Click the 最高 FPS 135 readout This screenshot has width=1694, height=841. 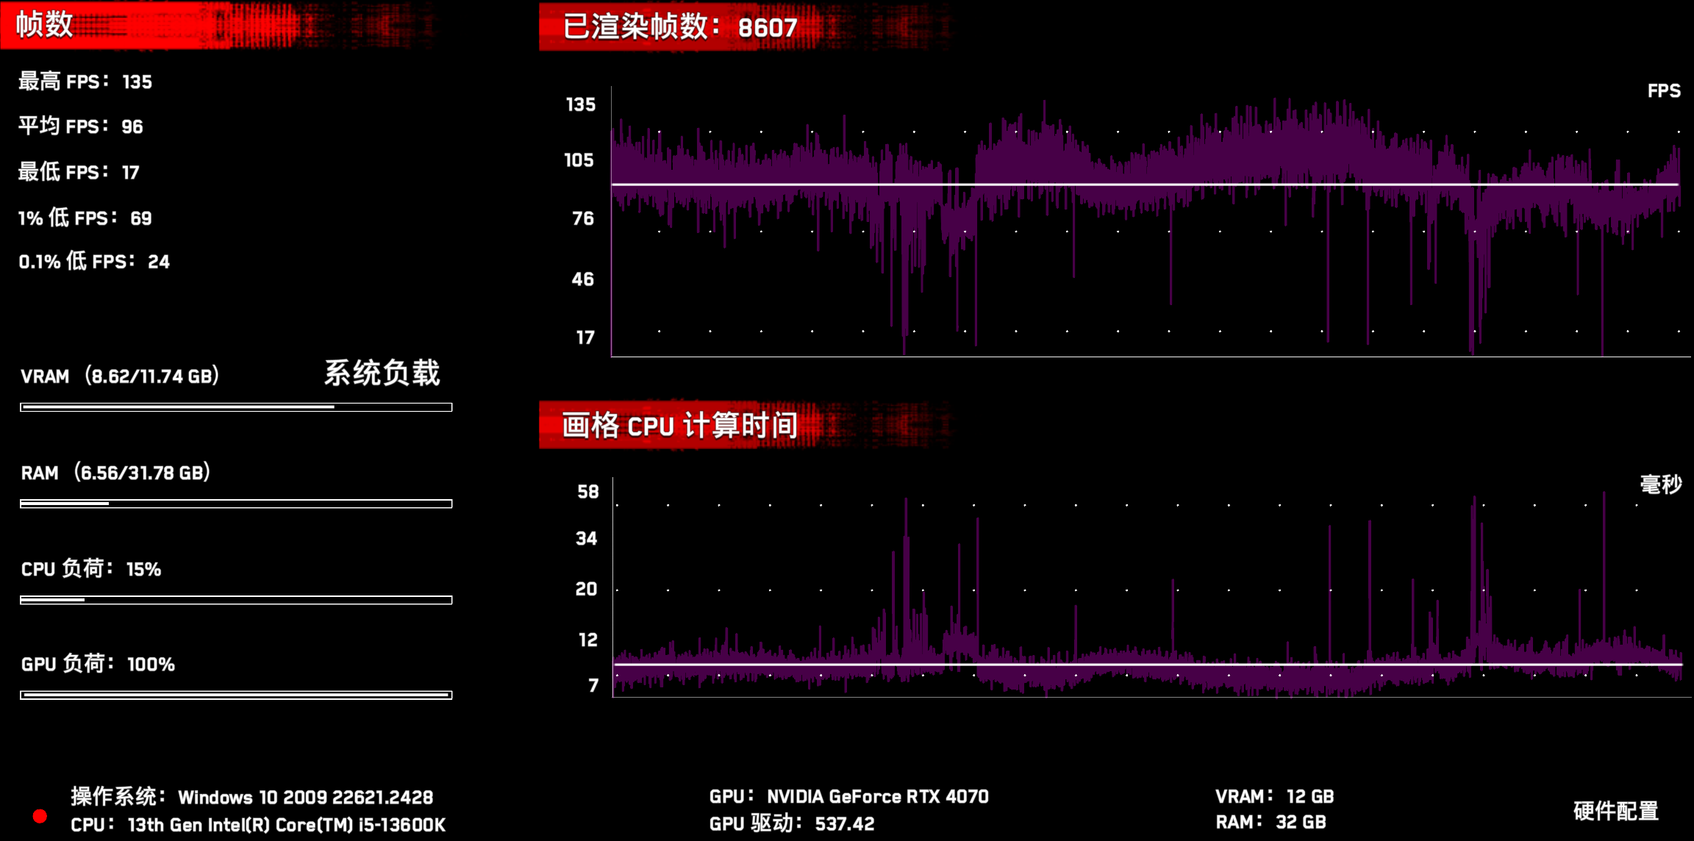point(85,82)
